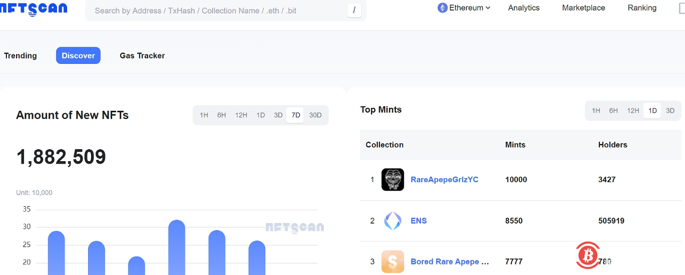Click the RareApepeGrlzYC collection avatar
Image resolution: width=685 pixels, height=275 pixels.
tap(392, 180)
